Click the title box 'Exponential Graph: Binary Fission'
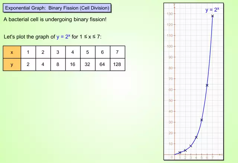Viewport: 238px width, 163px height. point(57,8)
